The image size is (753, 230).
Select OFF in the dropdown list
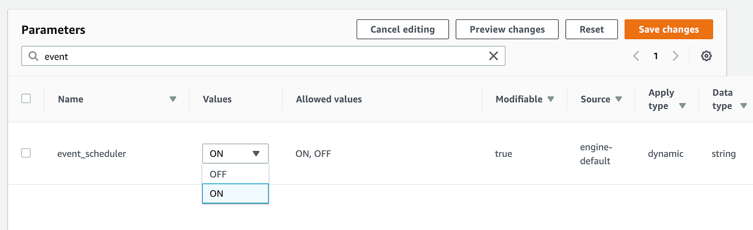click(235, 174)
